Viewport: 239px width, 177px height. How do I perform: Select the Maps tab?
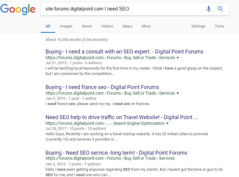[127, 26]
